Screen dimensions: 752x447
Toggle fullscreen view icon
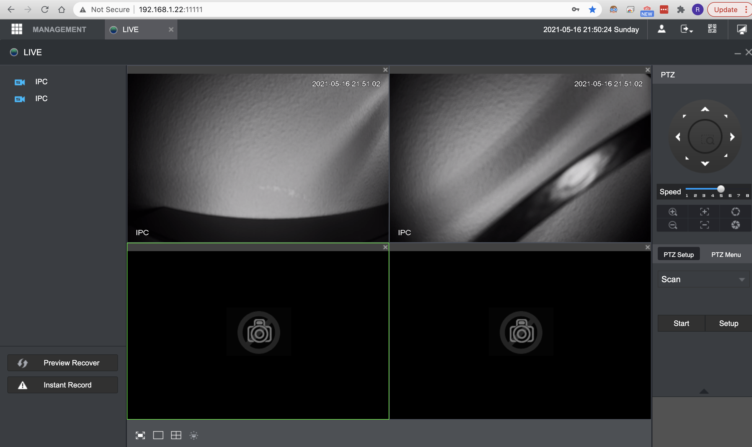(140, 435)
